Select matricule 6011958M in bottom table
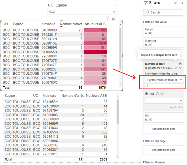Screen dimensions: 187x165 [51, 102]
